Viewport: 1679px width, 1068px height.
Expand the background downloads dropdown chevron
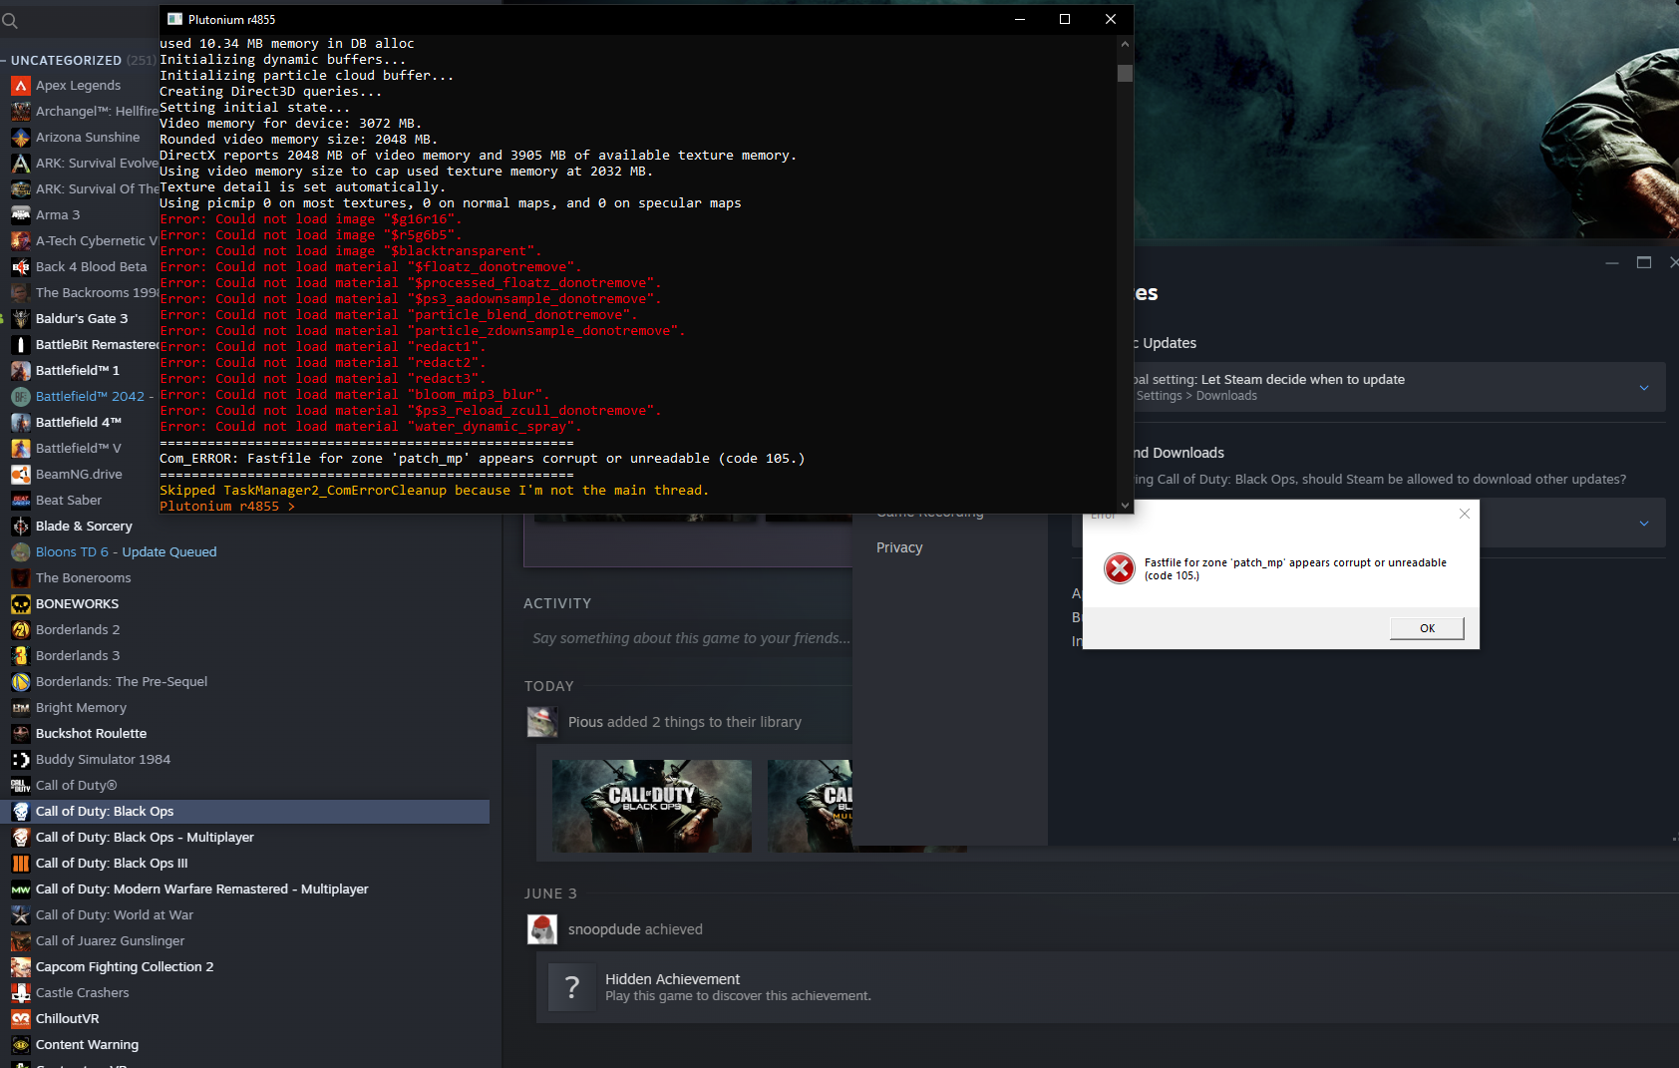[x=1644, y=524]
